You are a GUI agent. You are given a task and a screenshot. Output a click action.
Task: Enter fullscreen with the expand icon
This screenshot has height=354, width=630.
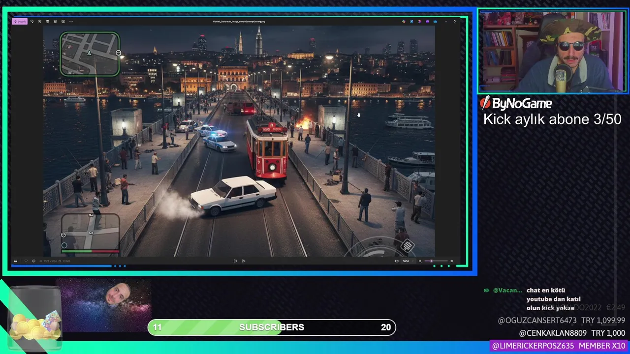243,261
